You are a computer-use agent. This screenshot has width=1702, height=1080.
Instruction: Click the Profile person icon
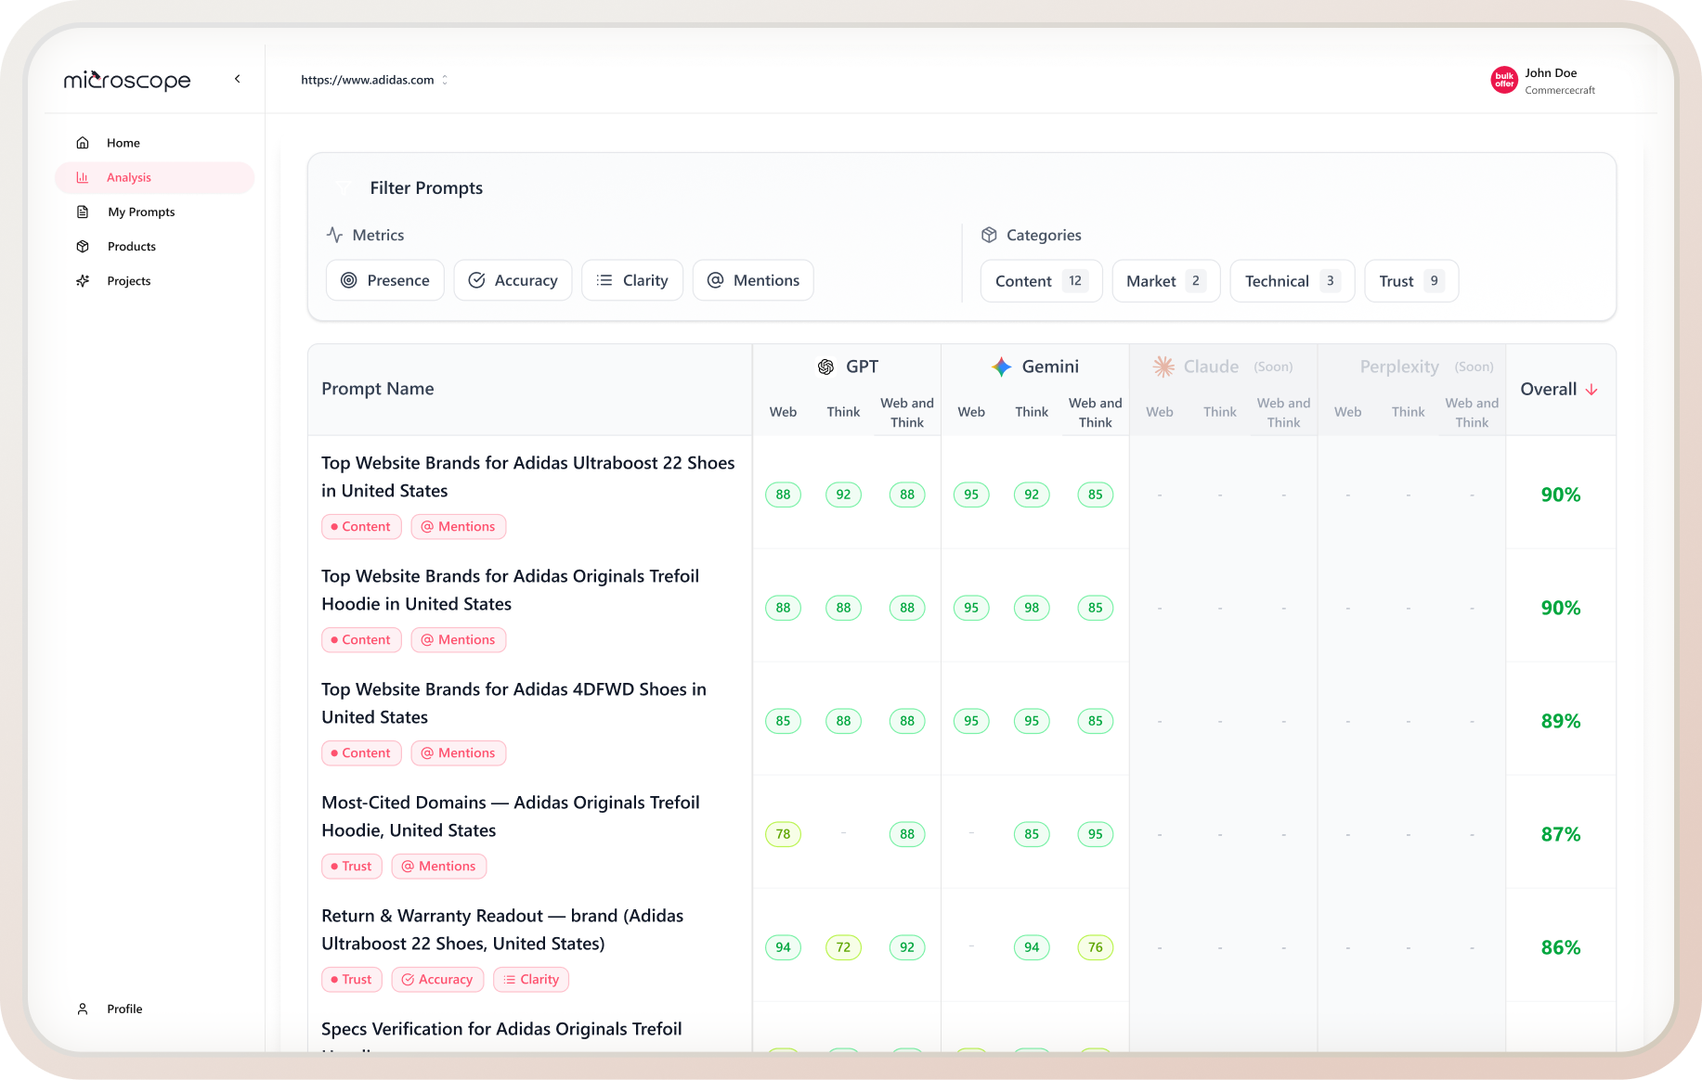point(83,1009)
